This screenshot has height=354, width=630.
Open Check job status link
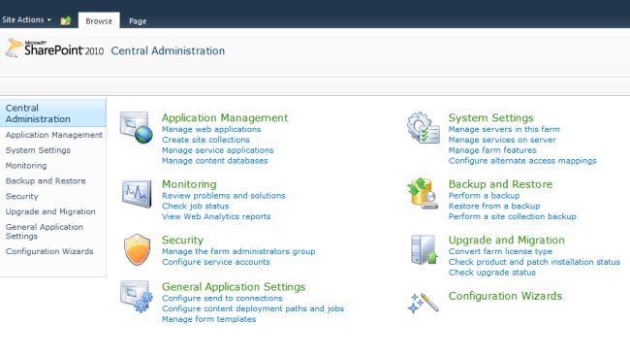coord(195,206)
